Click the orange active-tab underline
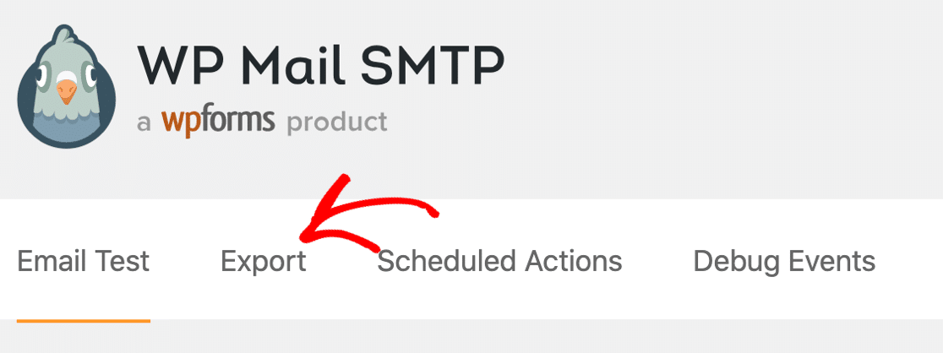943x353 pixels. pyautogui.click(x=83, y=321)
